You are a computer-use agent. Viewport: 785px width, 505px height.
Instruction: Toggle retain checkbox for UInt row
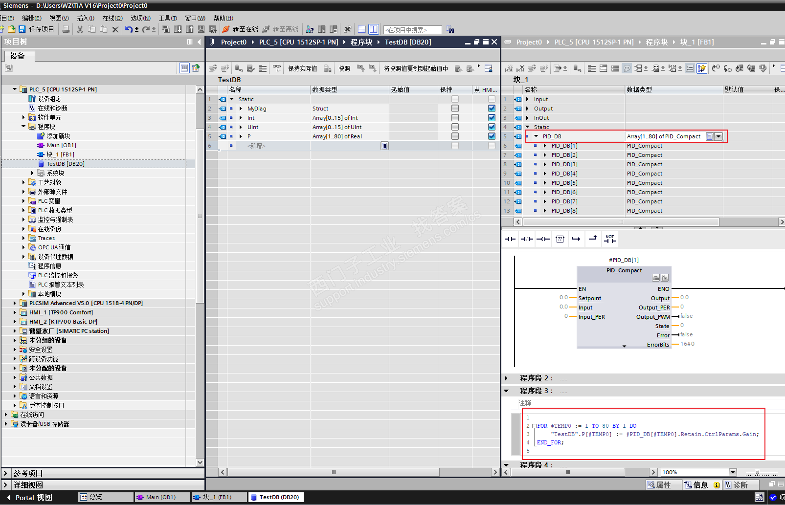coord(455,127)
